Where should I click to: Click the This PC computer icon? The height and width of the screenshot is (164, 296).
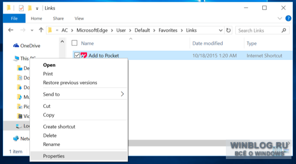pos(16,58)
